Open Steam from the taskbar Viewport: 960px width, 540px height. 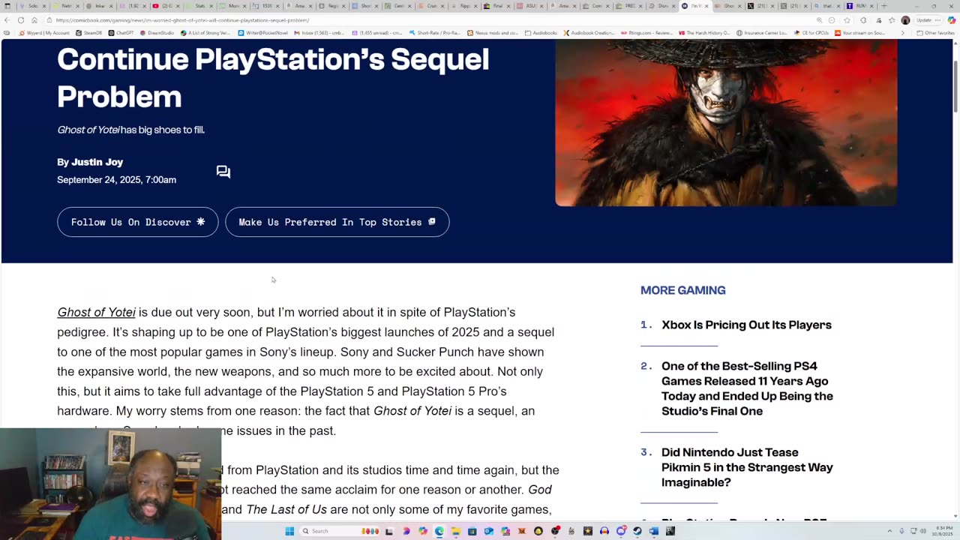[637, 531]
